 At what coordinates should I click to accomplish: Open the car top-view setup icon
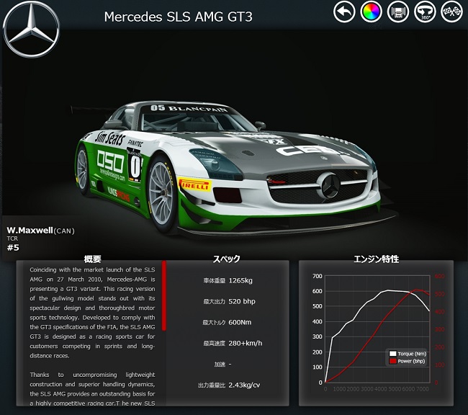coord(398,12)
